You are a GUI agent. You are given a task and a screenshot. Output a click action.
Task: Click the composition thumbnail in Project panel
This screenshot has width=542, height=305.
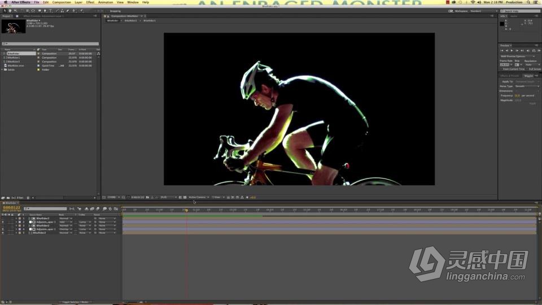pyautogui.click(x=14, y=27)
